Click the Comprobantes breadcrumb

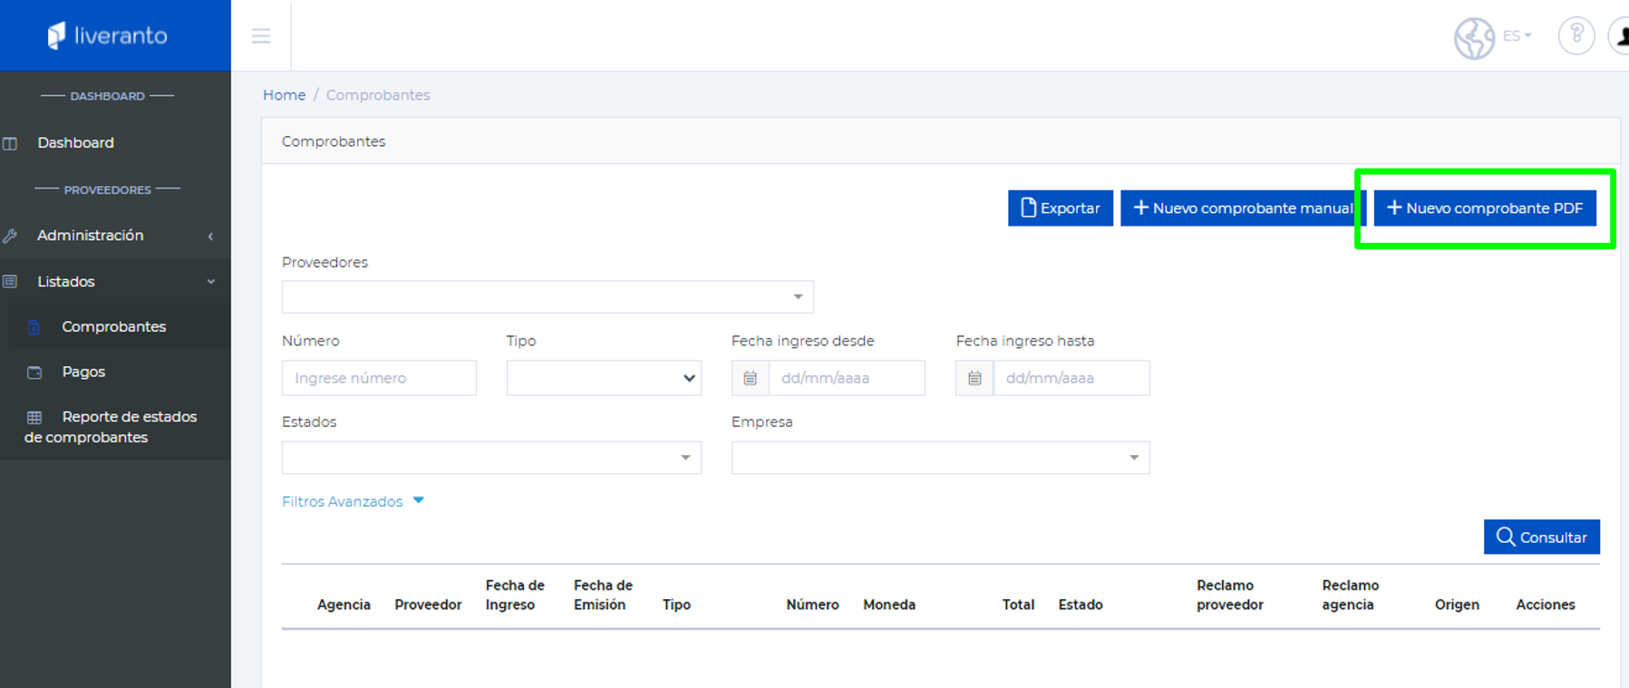coord(378,95)
